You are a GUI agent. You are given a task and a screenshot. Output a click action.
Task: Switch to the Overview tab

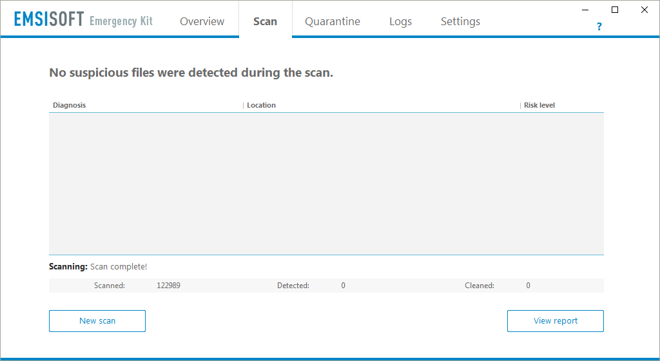pyautogui.click(x=202, y=21)
